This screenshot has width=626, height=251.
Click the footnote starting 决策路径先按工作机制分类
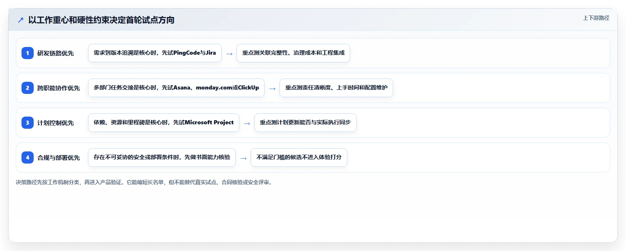(x=144, y=182)
